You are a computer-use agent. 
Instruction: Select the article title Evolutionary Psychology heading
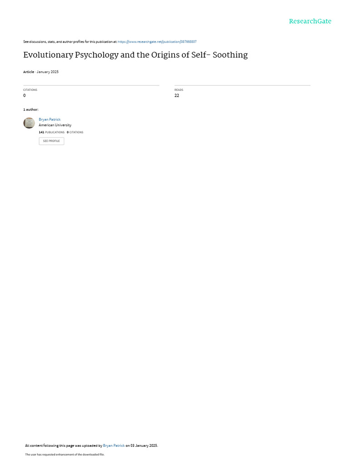(135, 55)
